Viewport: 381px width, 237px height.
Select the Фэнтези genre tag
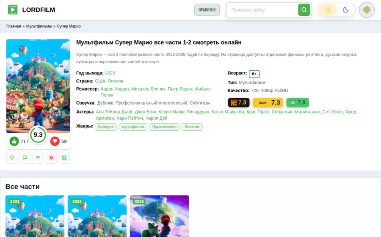[x=192, y=127]
